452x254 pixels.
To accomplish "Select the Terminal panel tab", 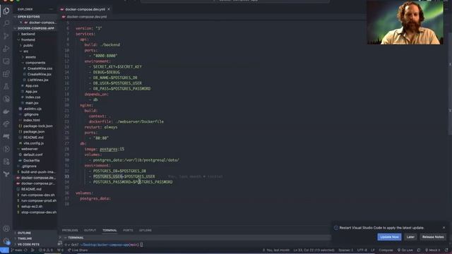I will coord(109,231).
